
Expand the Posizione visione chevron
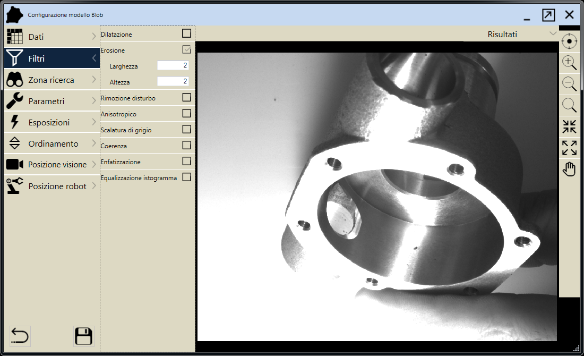click(94, 164)
